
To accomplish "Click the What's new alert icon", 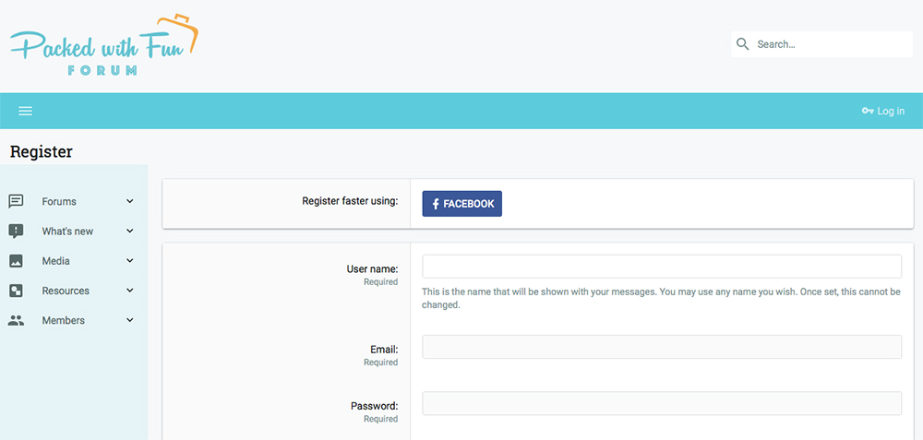I will point(16,232).
